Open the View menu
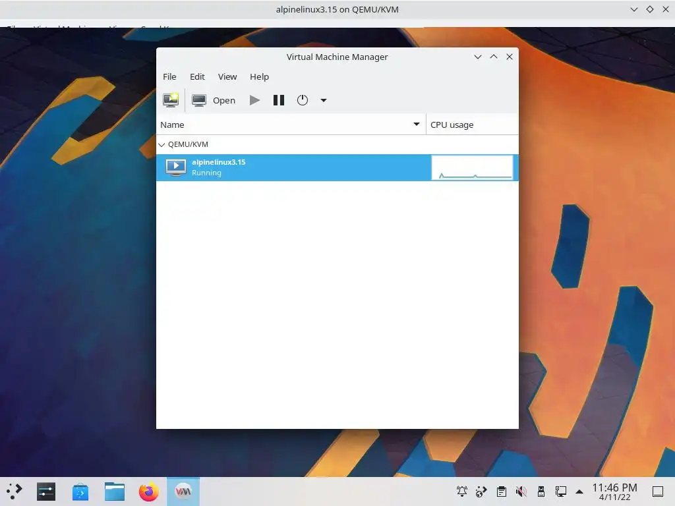 (x=227, y=76)
